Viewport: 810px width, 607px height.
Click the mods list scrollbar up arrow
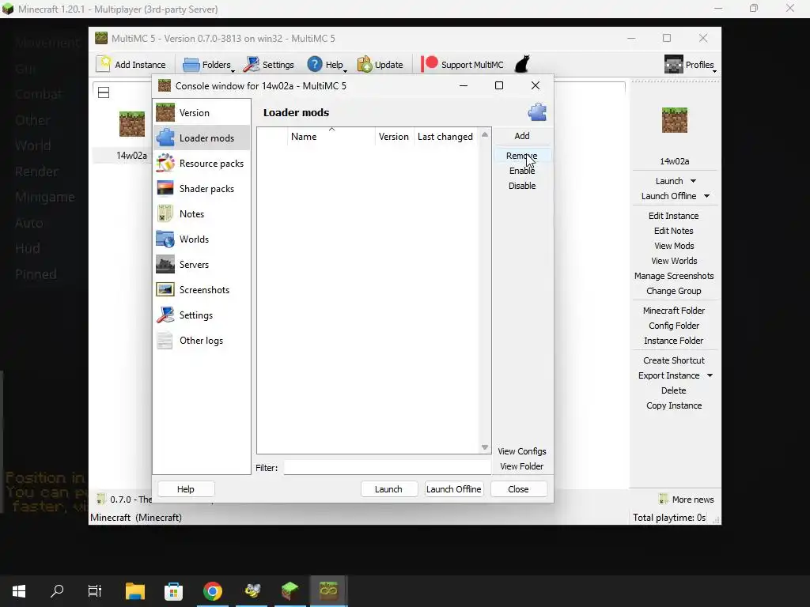point(485,134)
